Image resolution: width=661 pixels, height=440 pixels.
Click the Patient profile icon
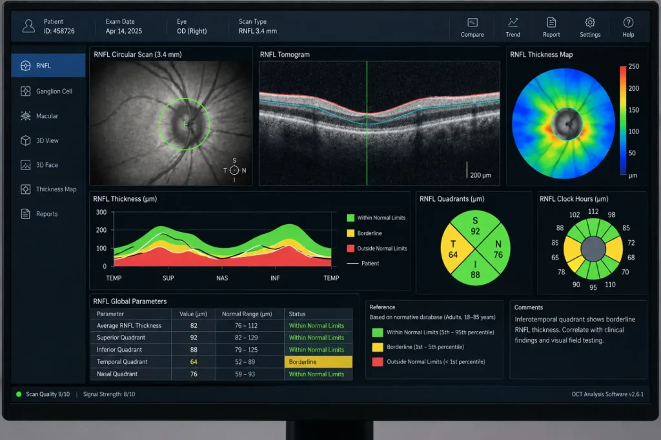28,26
